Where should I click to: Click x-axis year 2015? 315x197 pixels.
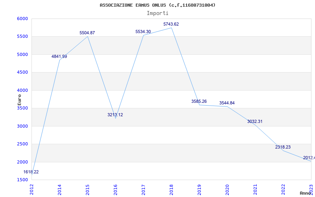87,189
